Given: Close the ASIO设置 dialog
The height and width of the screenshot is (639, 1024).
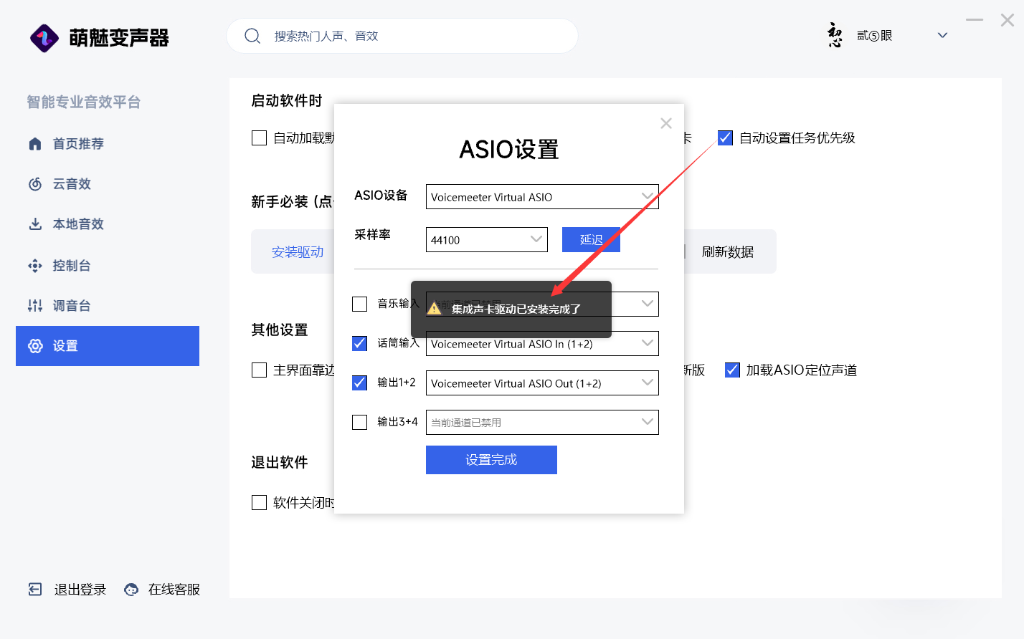Looking at the screenshot, I should [666, 123].
